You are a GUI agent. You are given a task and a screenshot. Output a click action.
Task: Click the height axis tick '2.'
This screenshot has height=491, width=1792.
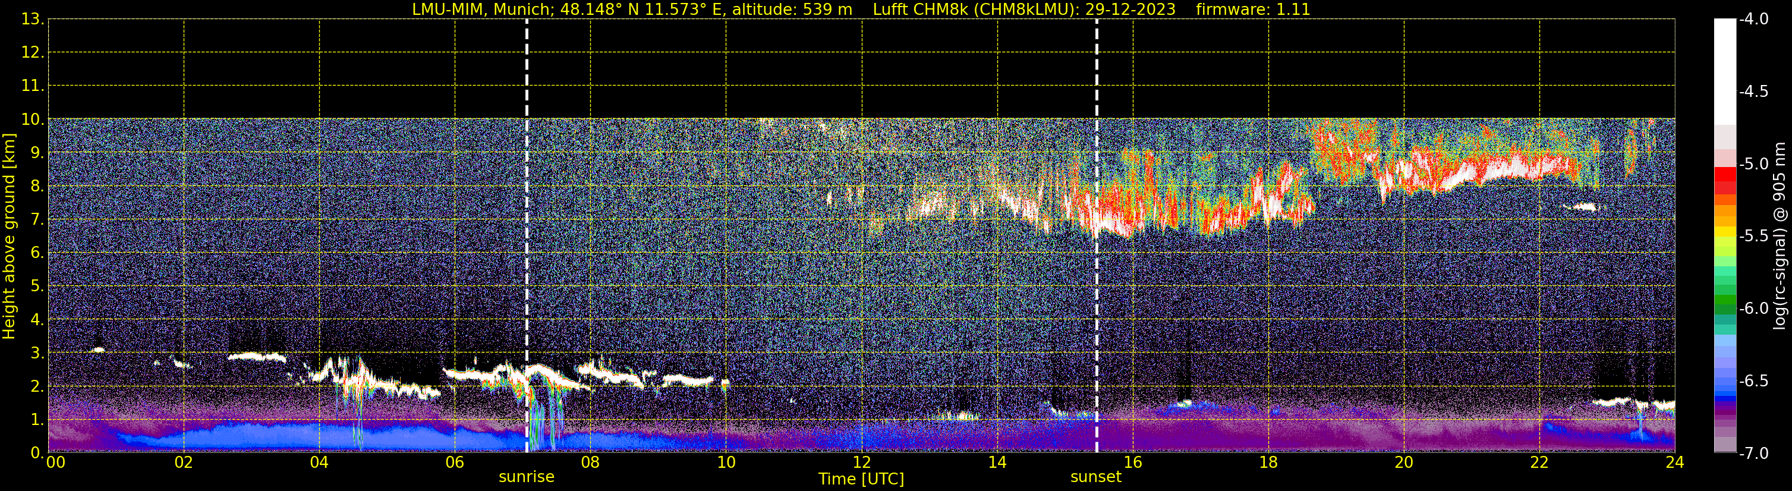point(36,387)
